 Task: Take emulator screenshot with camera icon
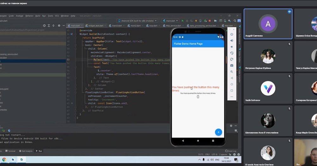(x=232, y=66)
